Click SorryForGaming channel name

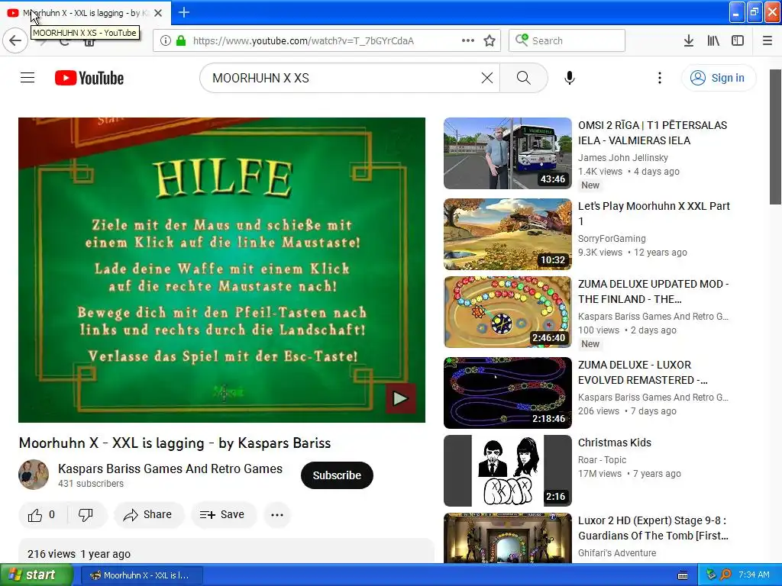tap(612, 238)
